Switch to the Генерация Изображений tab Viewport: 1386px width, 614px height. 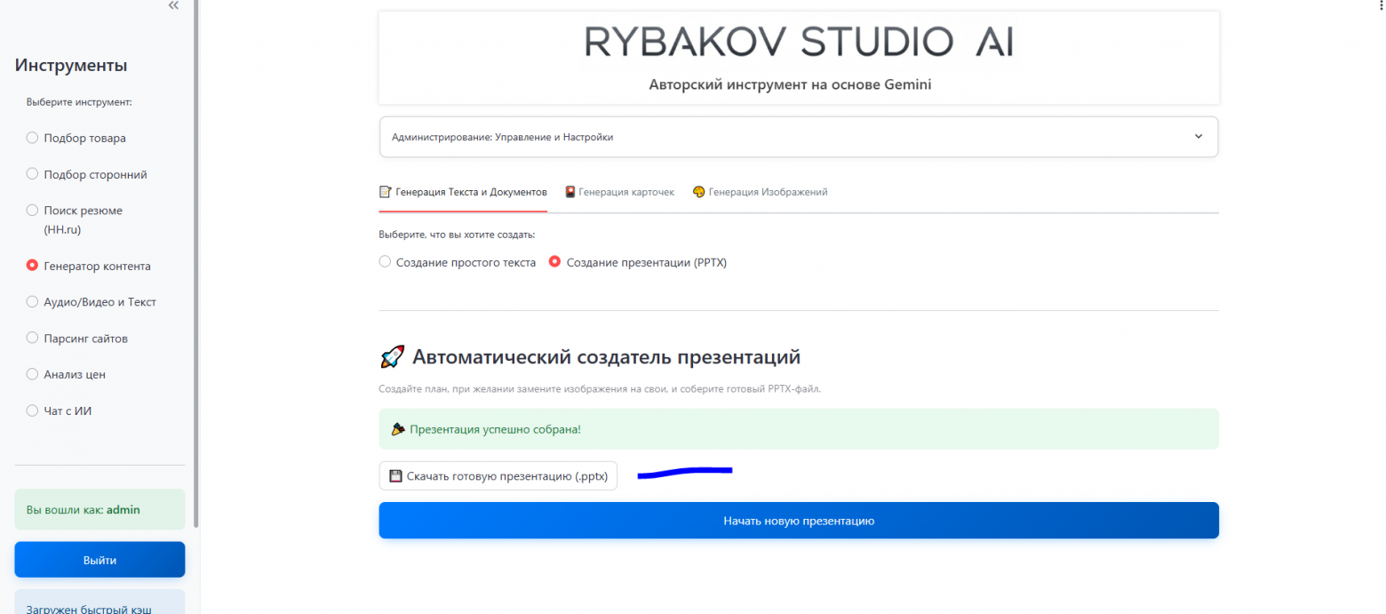760,192
